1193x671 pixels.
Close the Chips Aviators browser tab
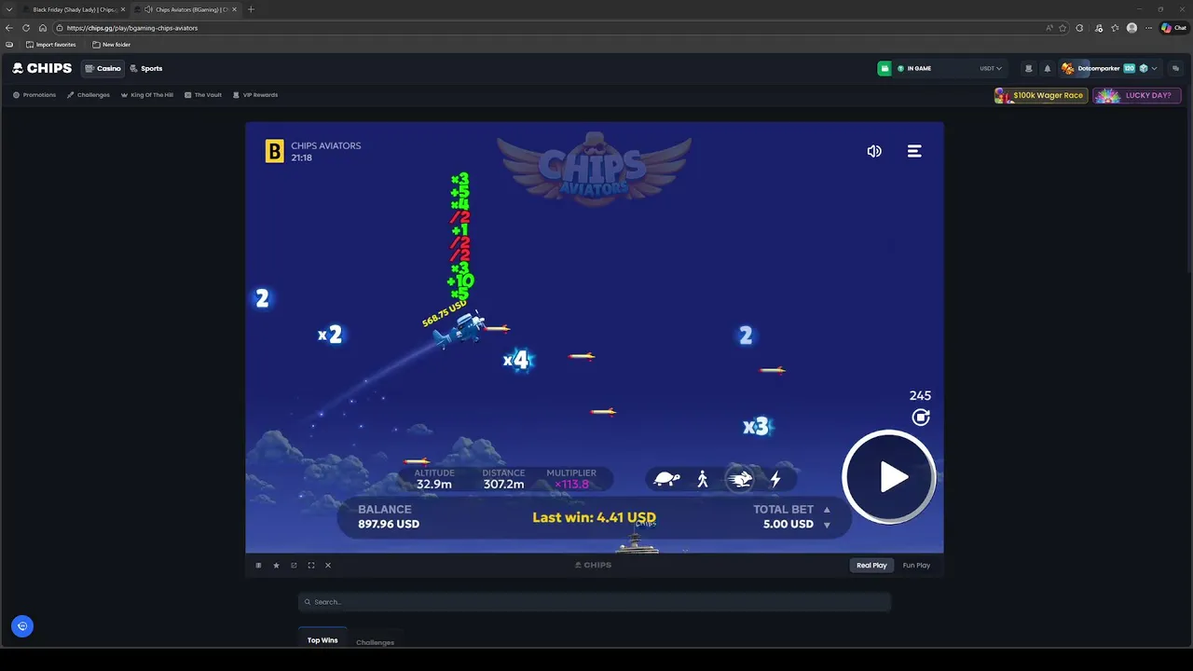(x=234, y=9)
